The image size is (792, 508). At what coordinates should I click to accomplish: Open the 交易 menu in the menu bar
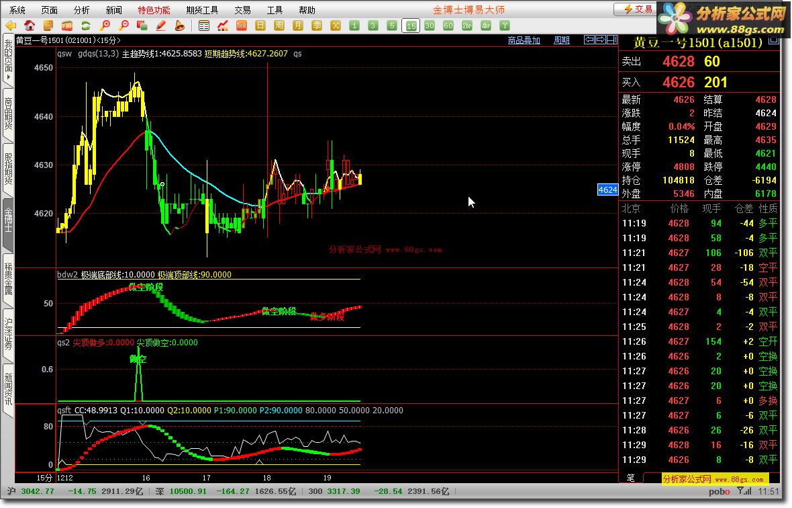tap(242, 10)
